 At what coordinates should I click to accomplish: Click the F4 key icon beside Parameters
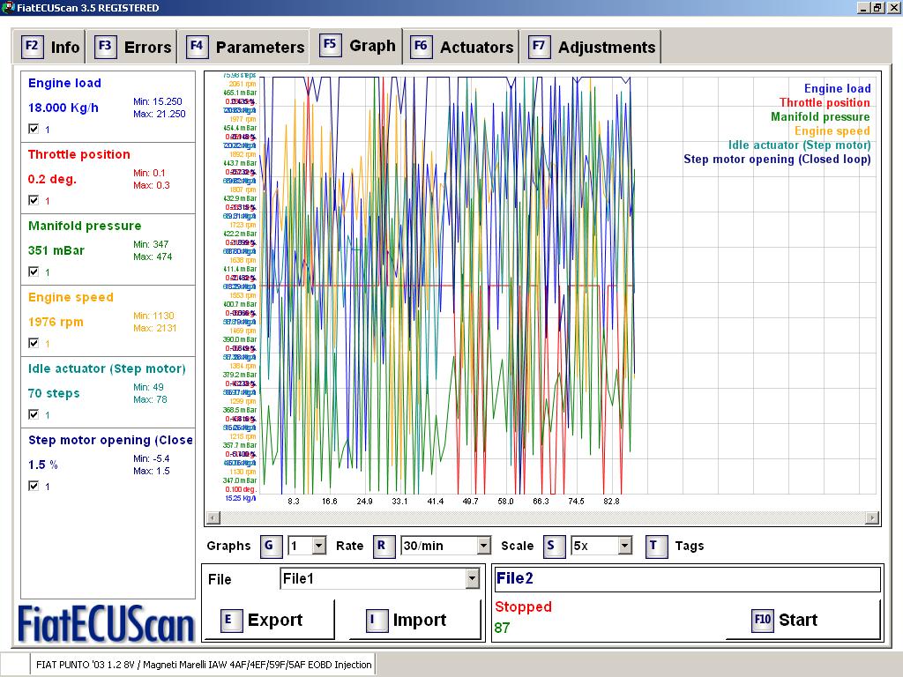click(x=197, y=46)
